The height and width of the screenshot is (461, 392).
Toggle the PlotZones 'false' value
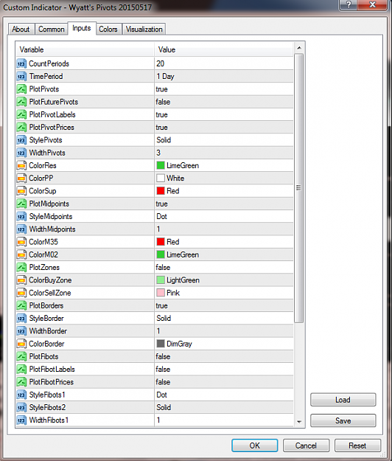pyautogui.click(x=163, y=268)
